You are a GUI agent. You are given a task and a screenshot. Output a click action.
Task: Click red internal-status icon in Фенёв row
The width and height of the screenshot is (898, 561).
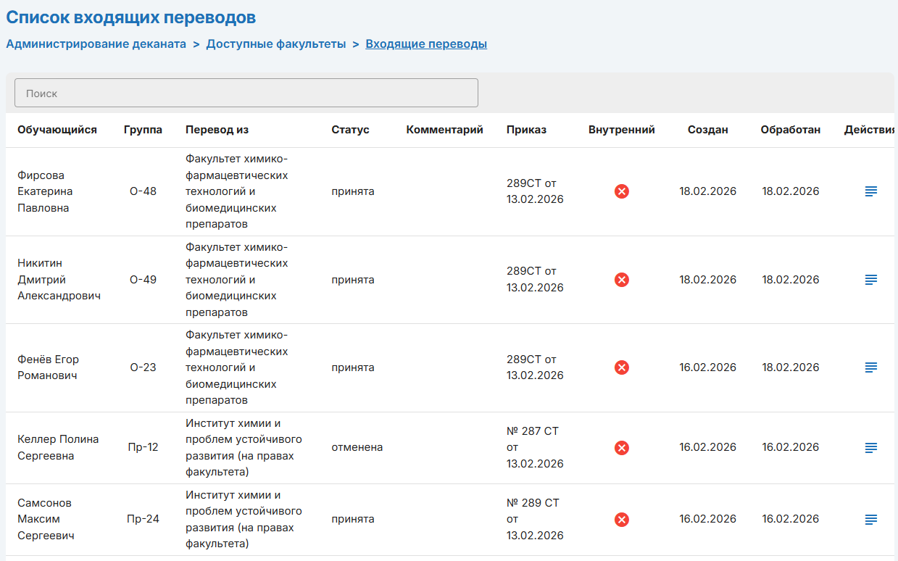point(621,367)
